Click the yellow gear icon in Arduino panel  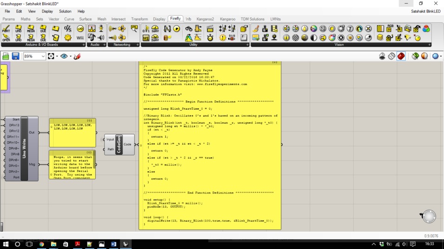click(68, 37)
